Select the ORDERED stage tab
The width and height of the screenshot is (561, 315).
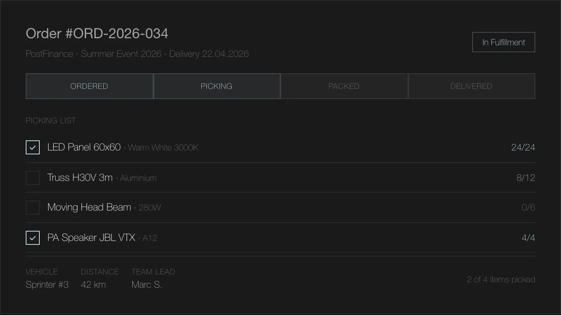pyautogui.click(x=89, y=86)
